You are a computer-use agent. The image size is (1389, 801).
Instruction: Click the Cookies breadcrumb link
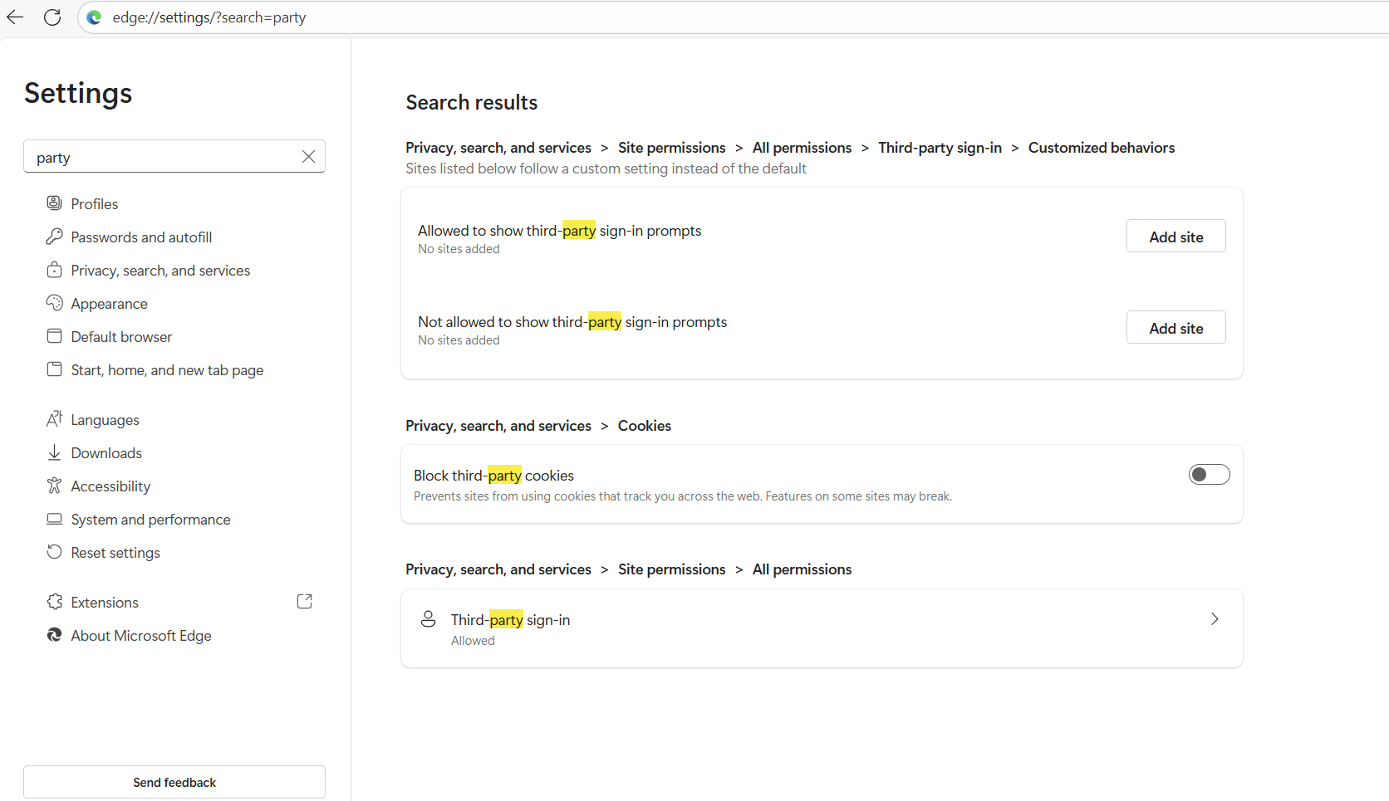click(x=644, y=426)
